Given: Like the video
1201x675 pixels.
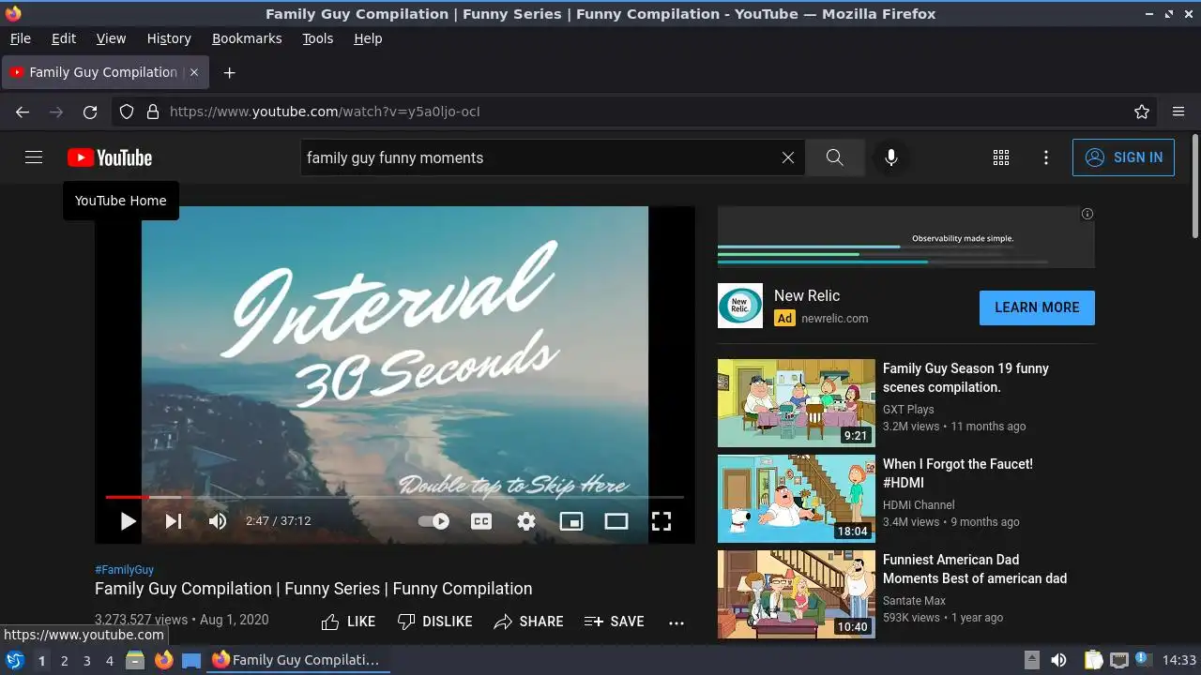Looking at the screenshot, I should (348, 622).
